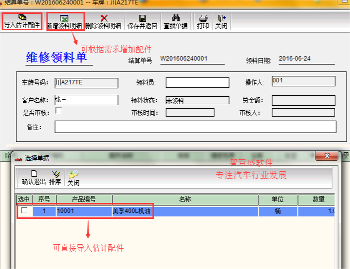Click the 单位 column header
Viewport: 350px width, 269px height.
[x=278, y=200]
